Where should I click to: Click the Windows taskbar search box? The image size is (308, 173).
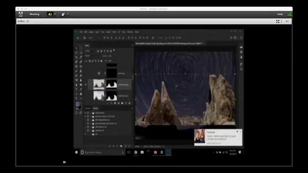102,152
